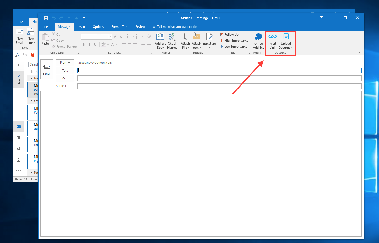
Task: Click the Send button
Action: click(x=47, y=69)
